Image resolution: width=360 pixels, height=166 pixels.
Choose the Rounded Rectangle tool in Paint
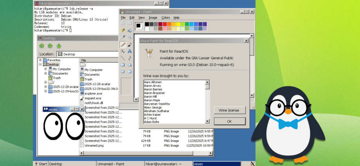tap(130, 72)
